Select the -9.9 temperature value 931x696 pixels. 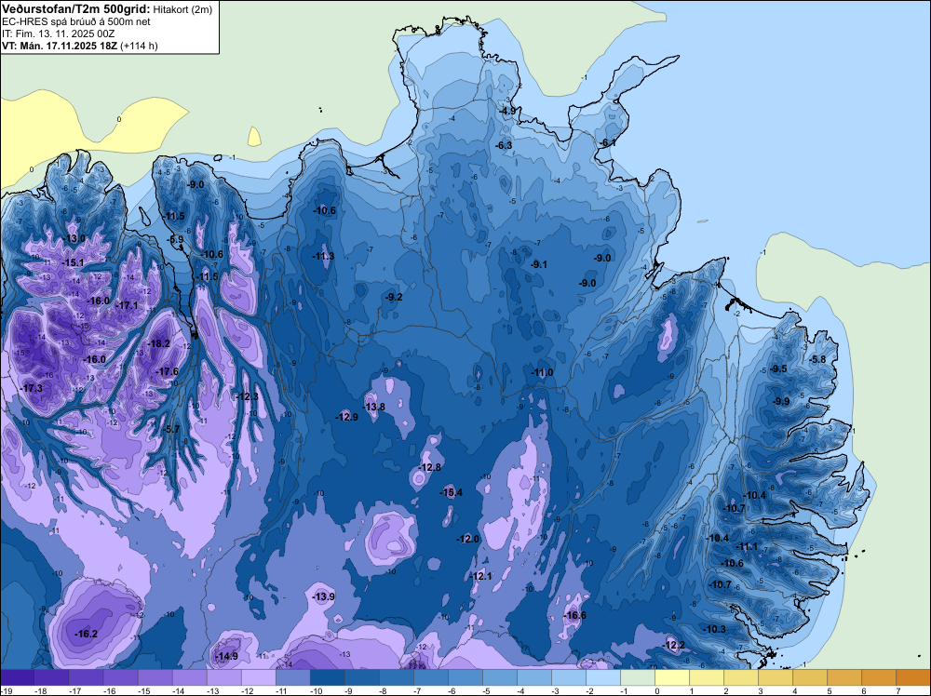point(781,401)
